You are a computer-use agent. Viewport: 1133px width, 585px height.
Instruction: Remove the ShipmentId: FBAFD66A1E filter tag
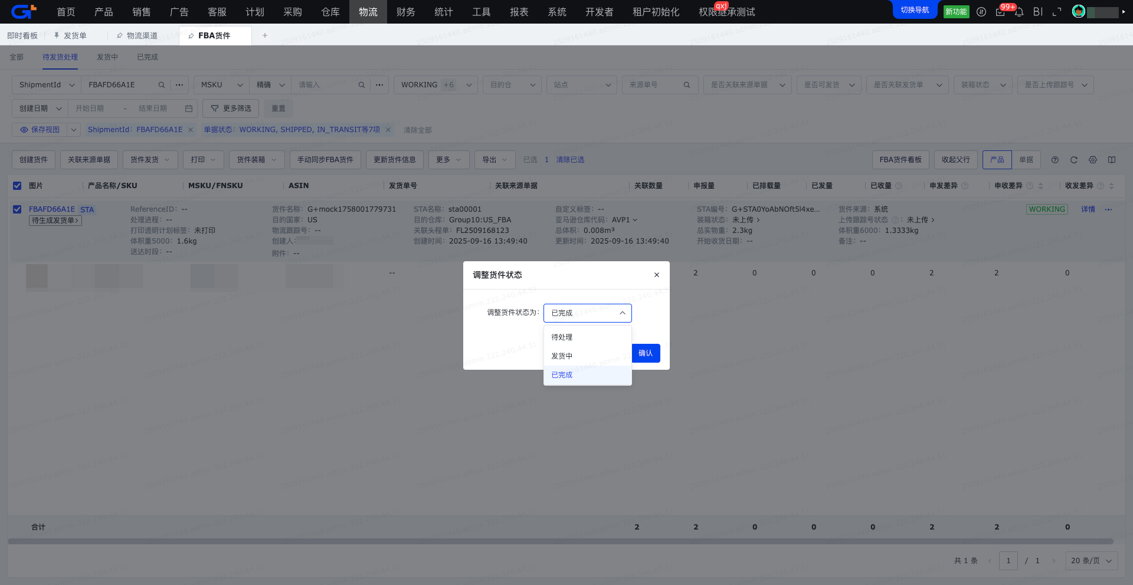[x=191, y=130]
